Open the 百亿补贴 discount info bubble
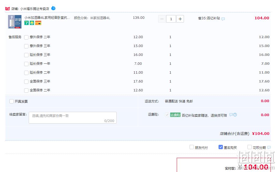This screenshot has height=172, width=277. [x=223, y=19]
